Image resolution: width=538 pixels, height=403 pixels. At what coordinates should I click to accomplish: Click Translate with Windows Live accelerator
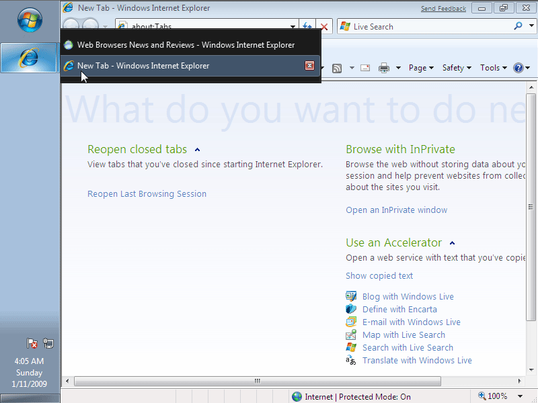point(417,361)
